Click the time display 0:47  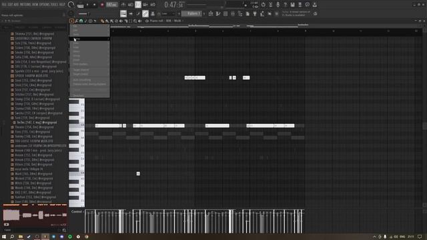(x=173, y=5)
